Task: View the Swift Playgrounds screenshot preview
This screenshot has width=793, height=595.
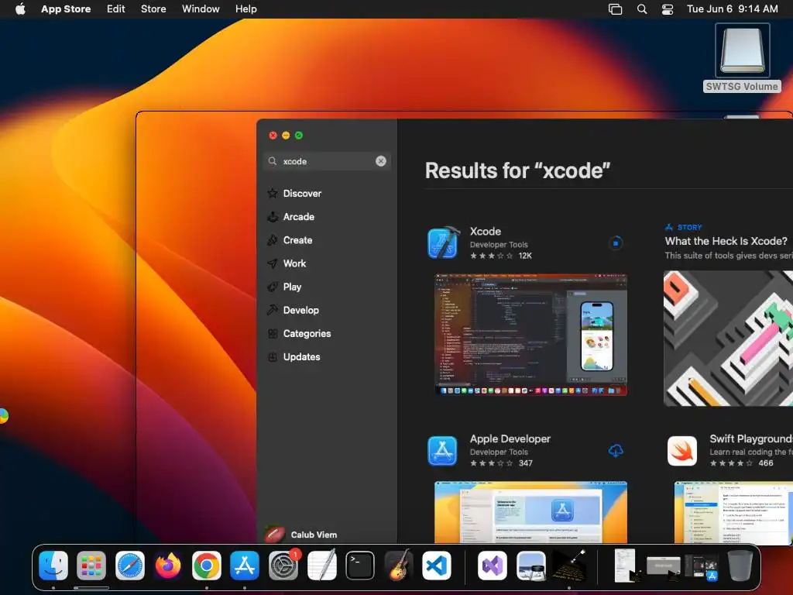Action: point(733,512)
